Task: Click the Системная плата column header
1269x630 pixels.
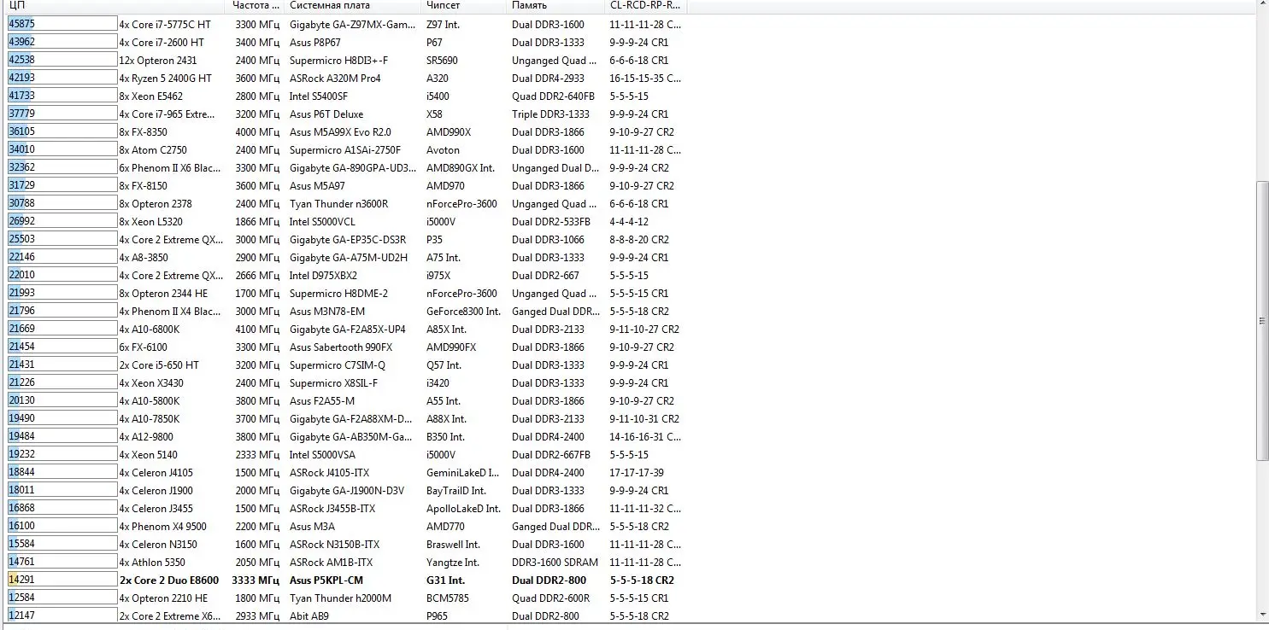Action: coord(352,6)
